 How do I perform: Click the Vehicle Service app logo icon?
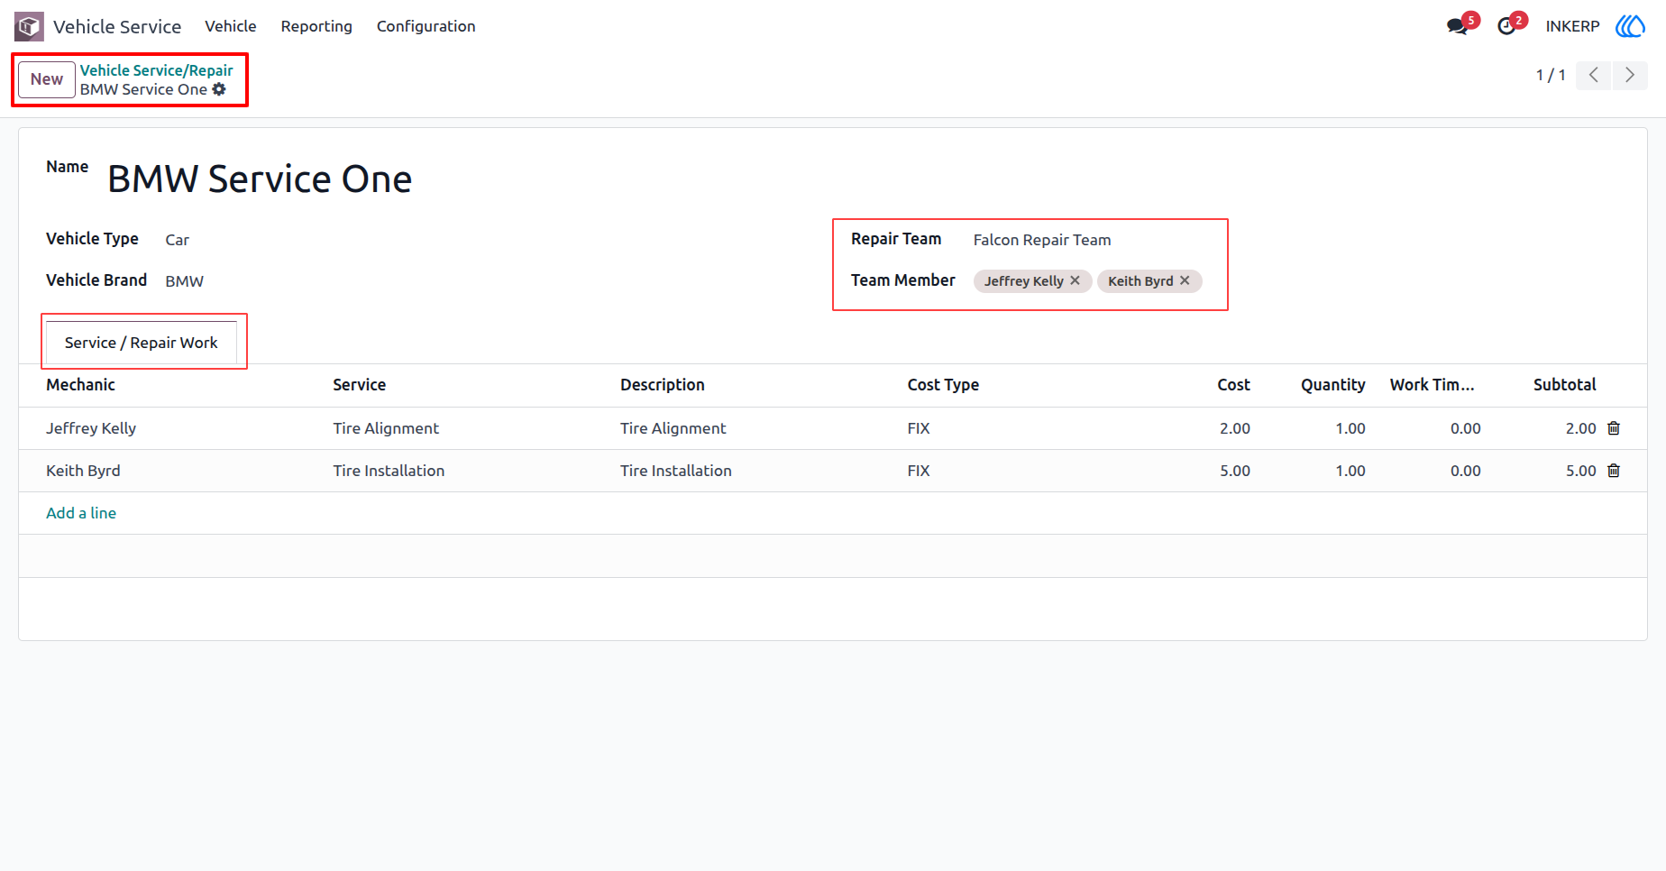29,26
